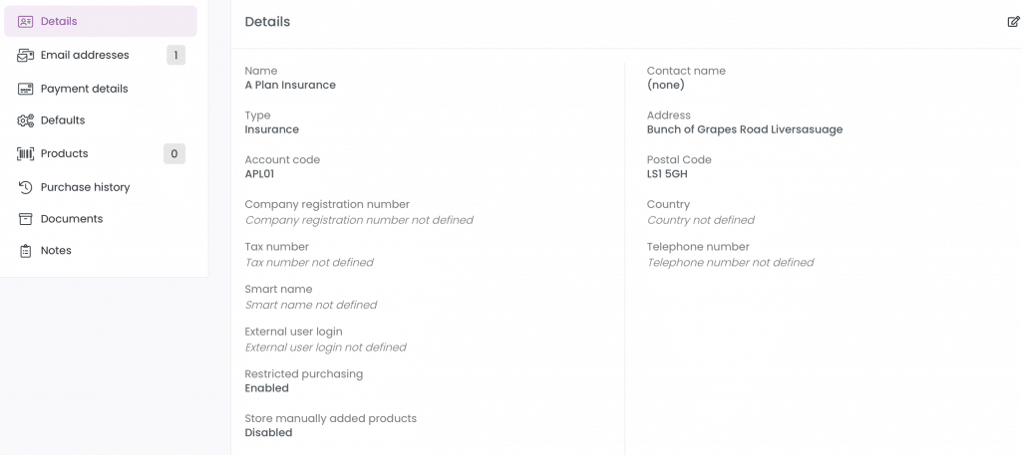This screenshot has height=455, width=1021.
Task: Select the Defaults menu item
Action: point(101,120)
